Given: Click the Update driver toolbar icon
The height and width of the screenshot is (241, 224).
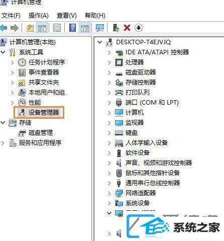Looking at the screenshot, I should [x=116, y=28].
